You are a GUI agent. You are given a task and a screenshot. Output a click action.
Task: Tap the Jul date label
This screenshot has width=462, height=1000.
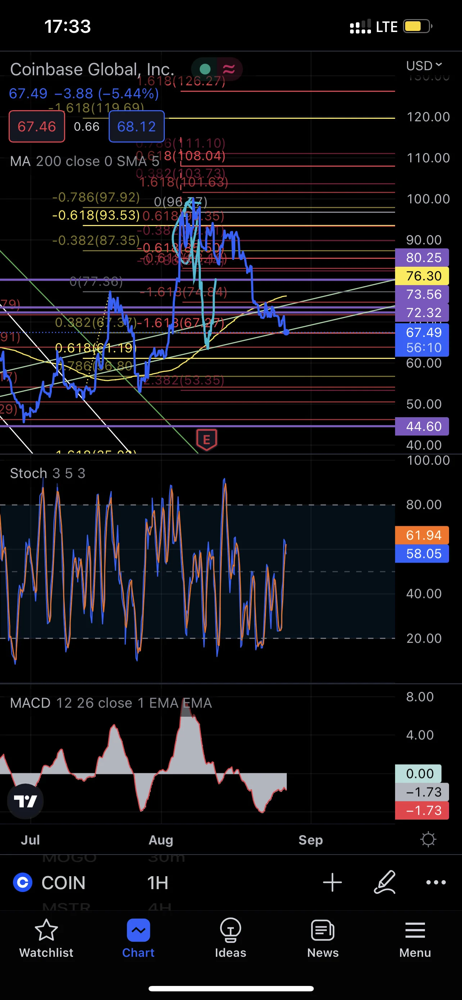click(30, 840)
